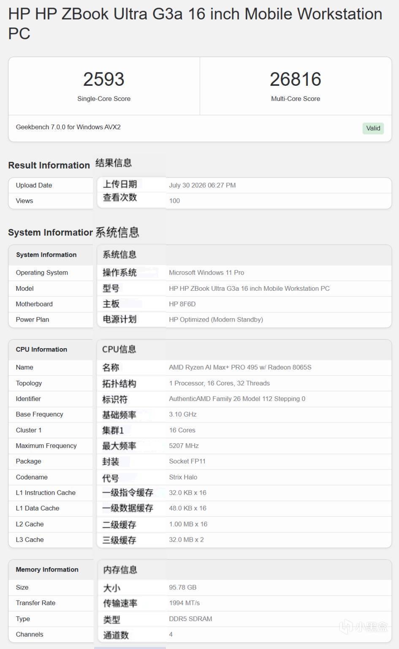399x649 pixels.
Task: Click the 'Views' row label
Action: [x=24, y=201]
